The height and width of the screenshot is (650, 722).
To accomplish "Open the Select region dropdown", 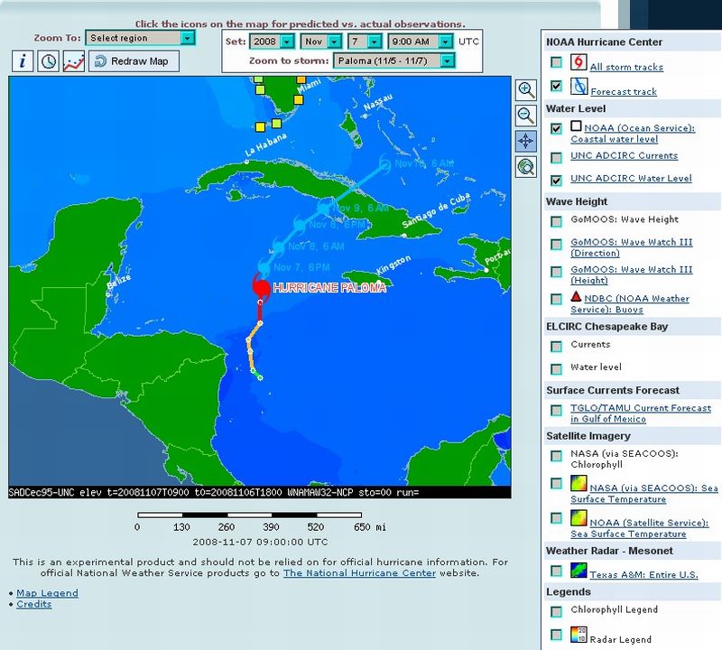I will [141, 38].
